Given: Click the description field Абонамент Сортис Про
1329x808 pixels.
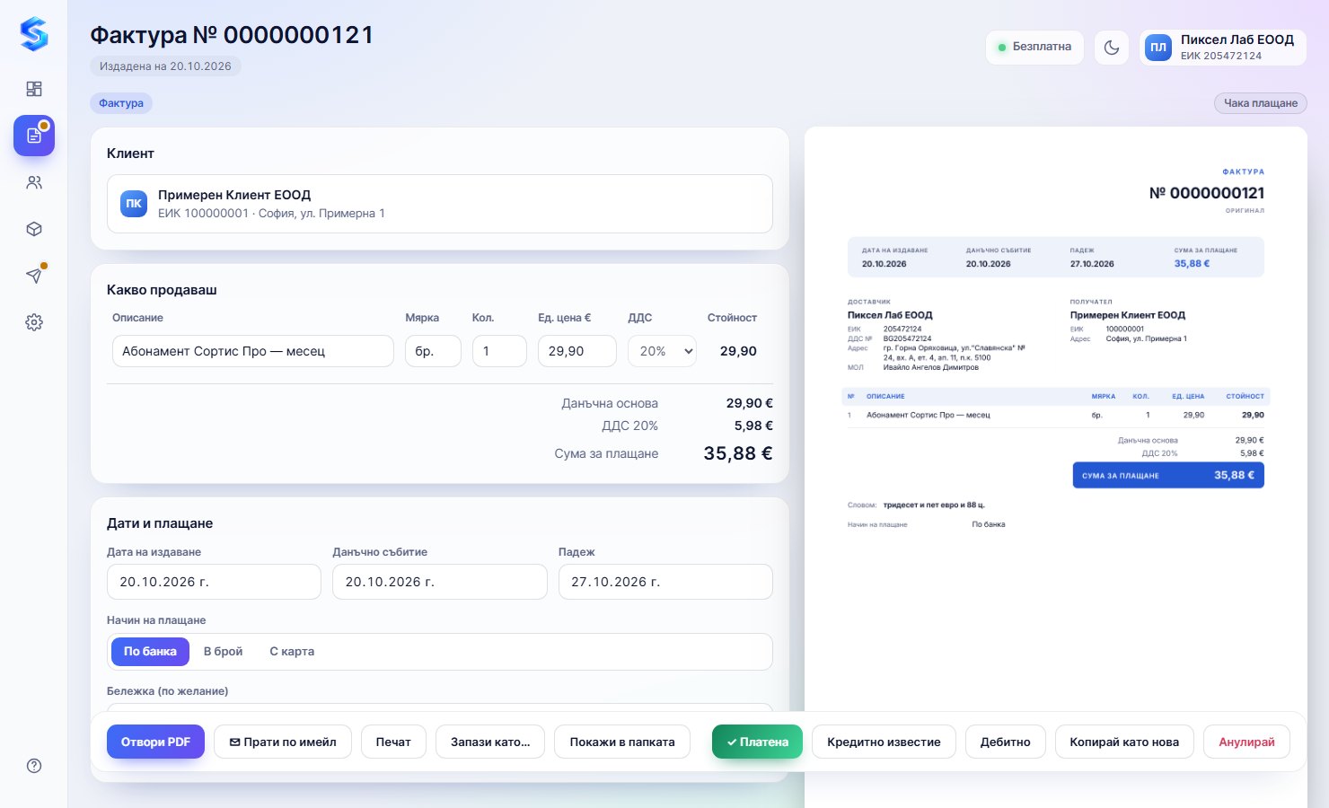Looking at the screenshot, I should [253, 351].
